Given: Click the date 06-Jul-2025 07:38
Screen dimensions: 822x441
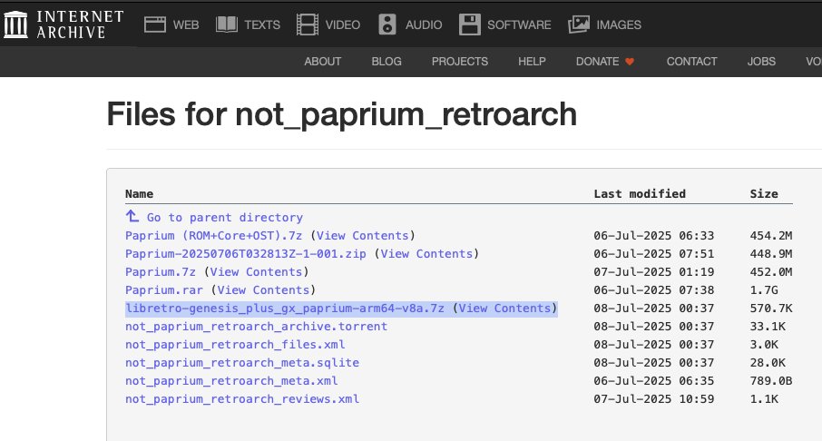Looking at the screenshot, I should click(x=654, y=290).
